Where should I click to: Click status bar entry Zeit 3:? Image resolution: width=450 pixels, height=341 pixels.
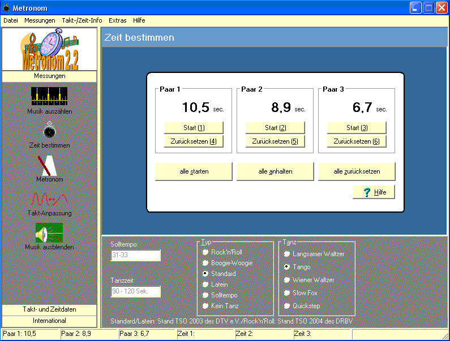click(322, 334)
